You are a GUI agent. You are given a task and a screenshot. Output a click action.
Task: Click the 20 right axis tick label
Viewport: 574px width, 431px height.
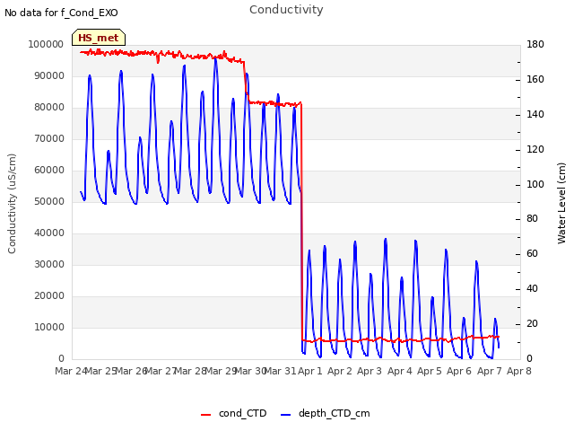tap(532, 324)
